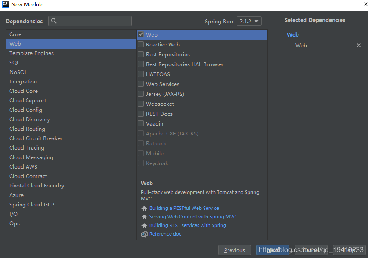Open Building a RESTful Web Service link

click(x=184, y=208)
